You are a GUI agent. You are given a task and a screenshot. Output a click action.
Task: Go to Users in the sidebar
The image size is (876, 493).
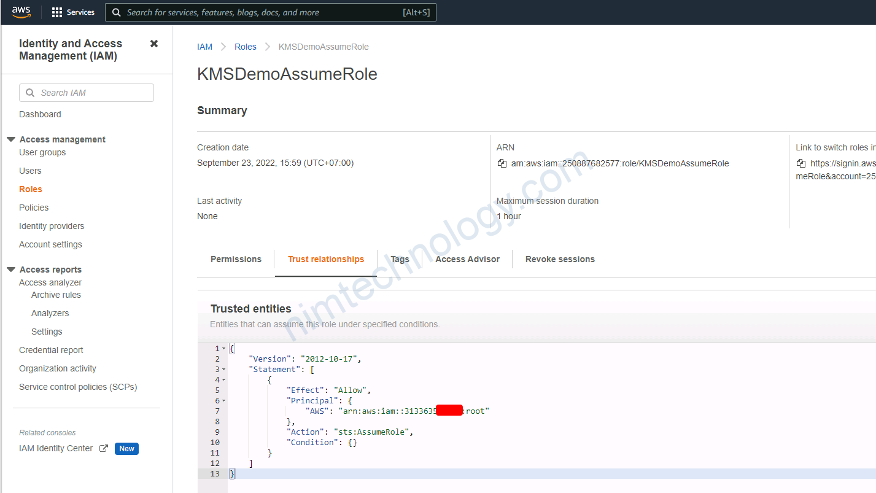coord(30,171)
